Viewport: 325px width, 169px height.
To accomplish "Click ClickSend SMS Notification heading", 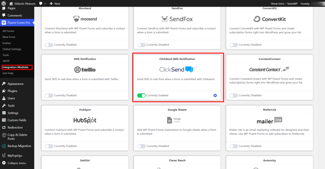I will coord(177,59).
